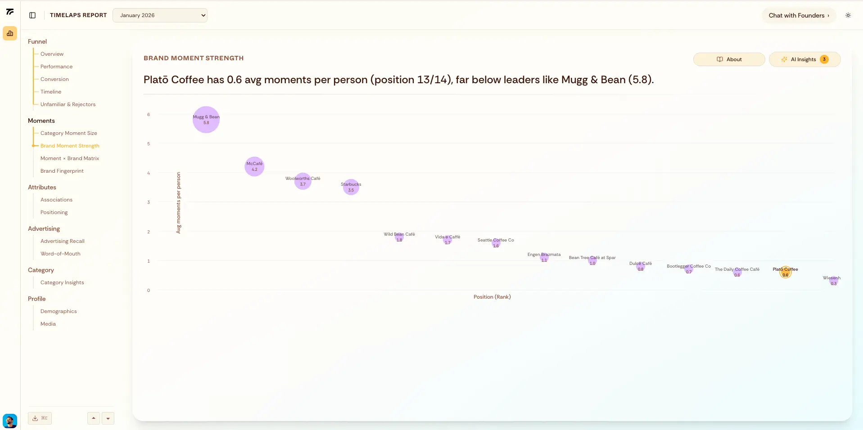Screen dimensions: 863x430
Task: Click the McCafé bubble
Action: point(254,166)
